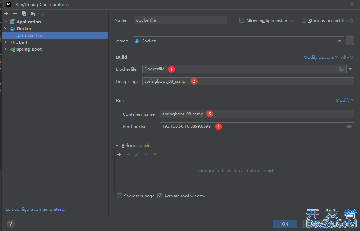Browse for Dockerfile with folder icon
Screen dimensions: 360x231
(341, 69)
